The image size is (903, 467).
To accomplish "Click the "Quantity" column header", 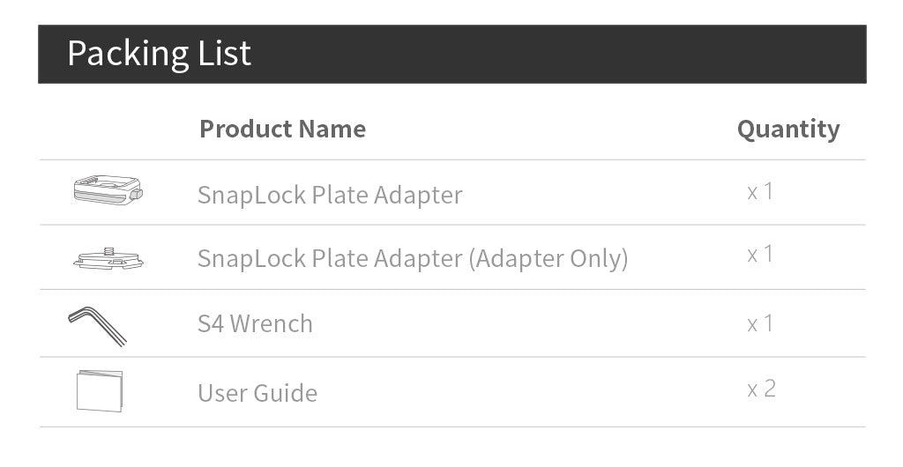I will pyautogui.click(x=787, y=129).
